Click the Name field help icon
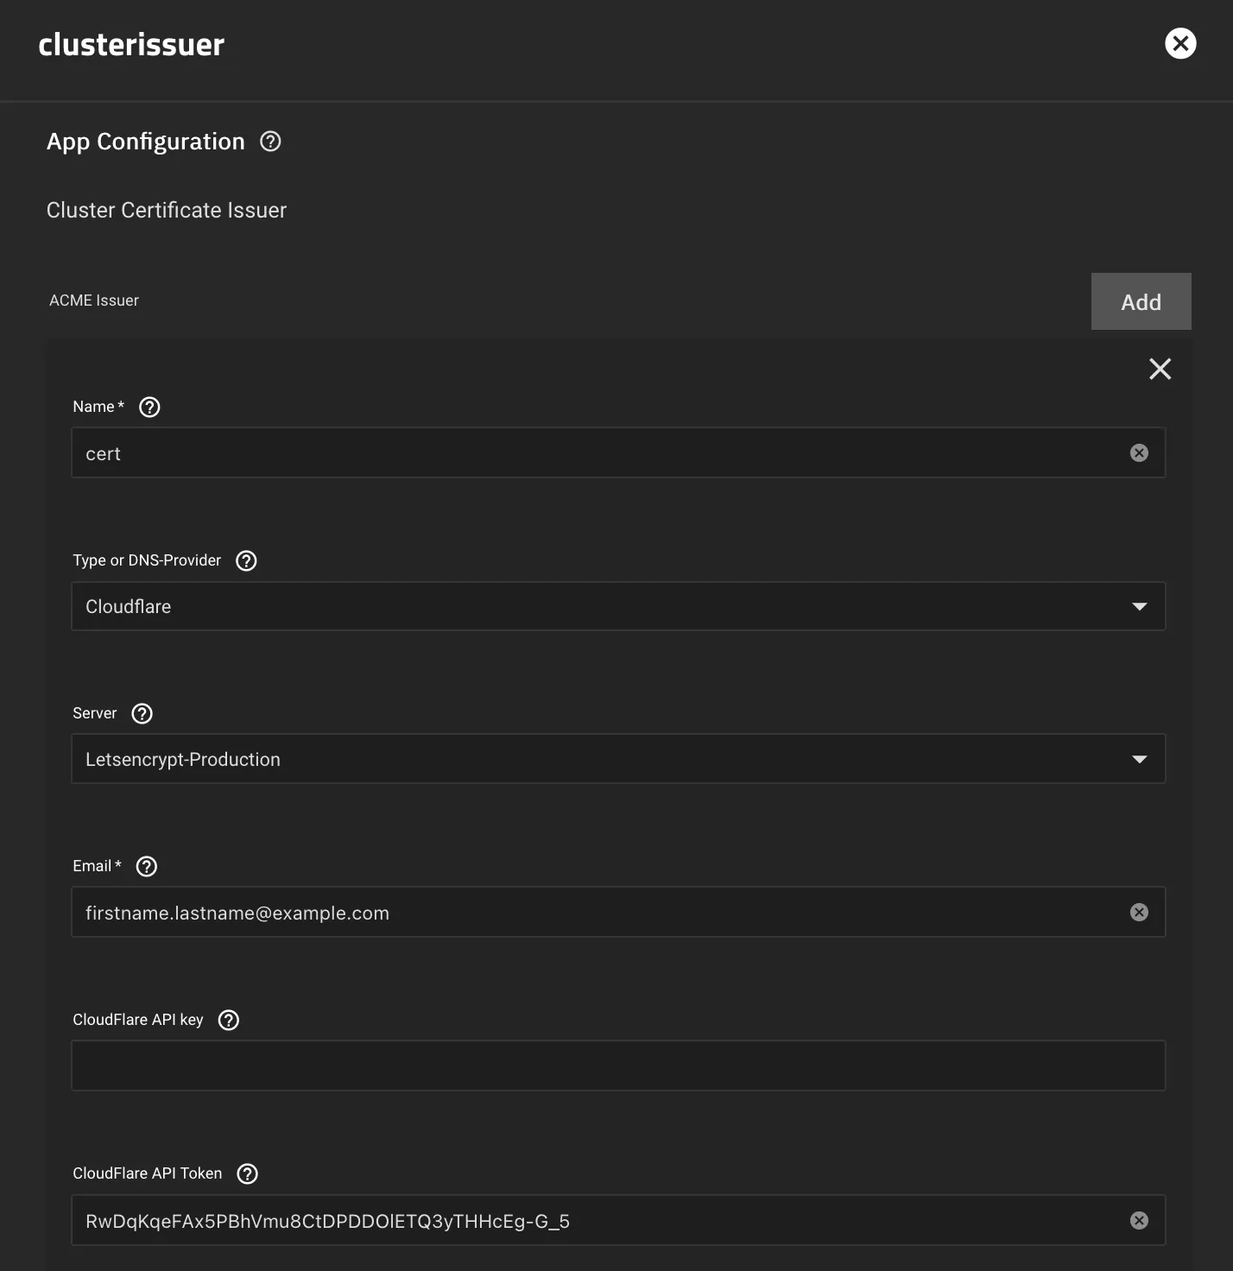Screen dimensions: 1233x1271 pyautogui.click(x=149, y=407)
